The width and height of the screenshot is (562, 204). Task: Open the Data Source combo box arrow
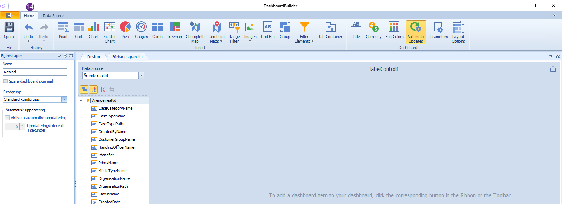pos(142,76)
